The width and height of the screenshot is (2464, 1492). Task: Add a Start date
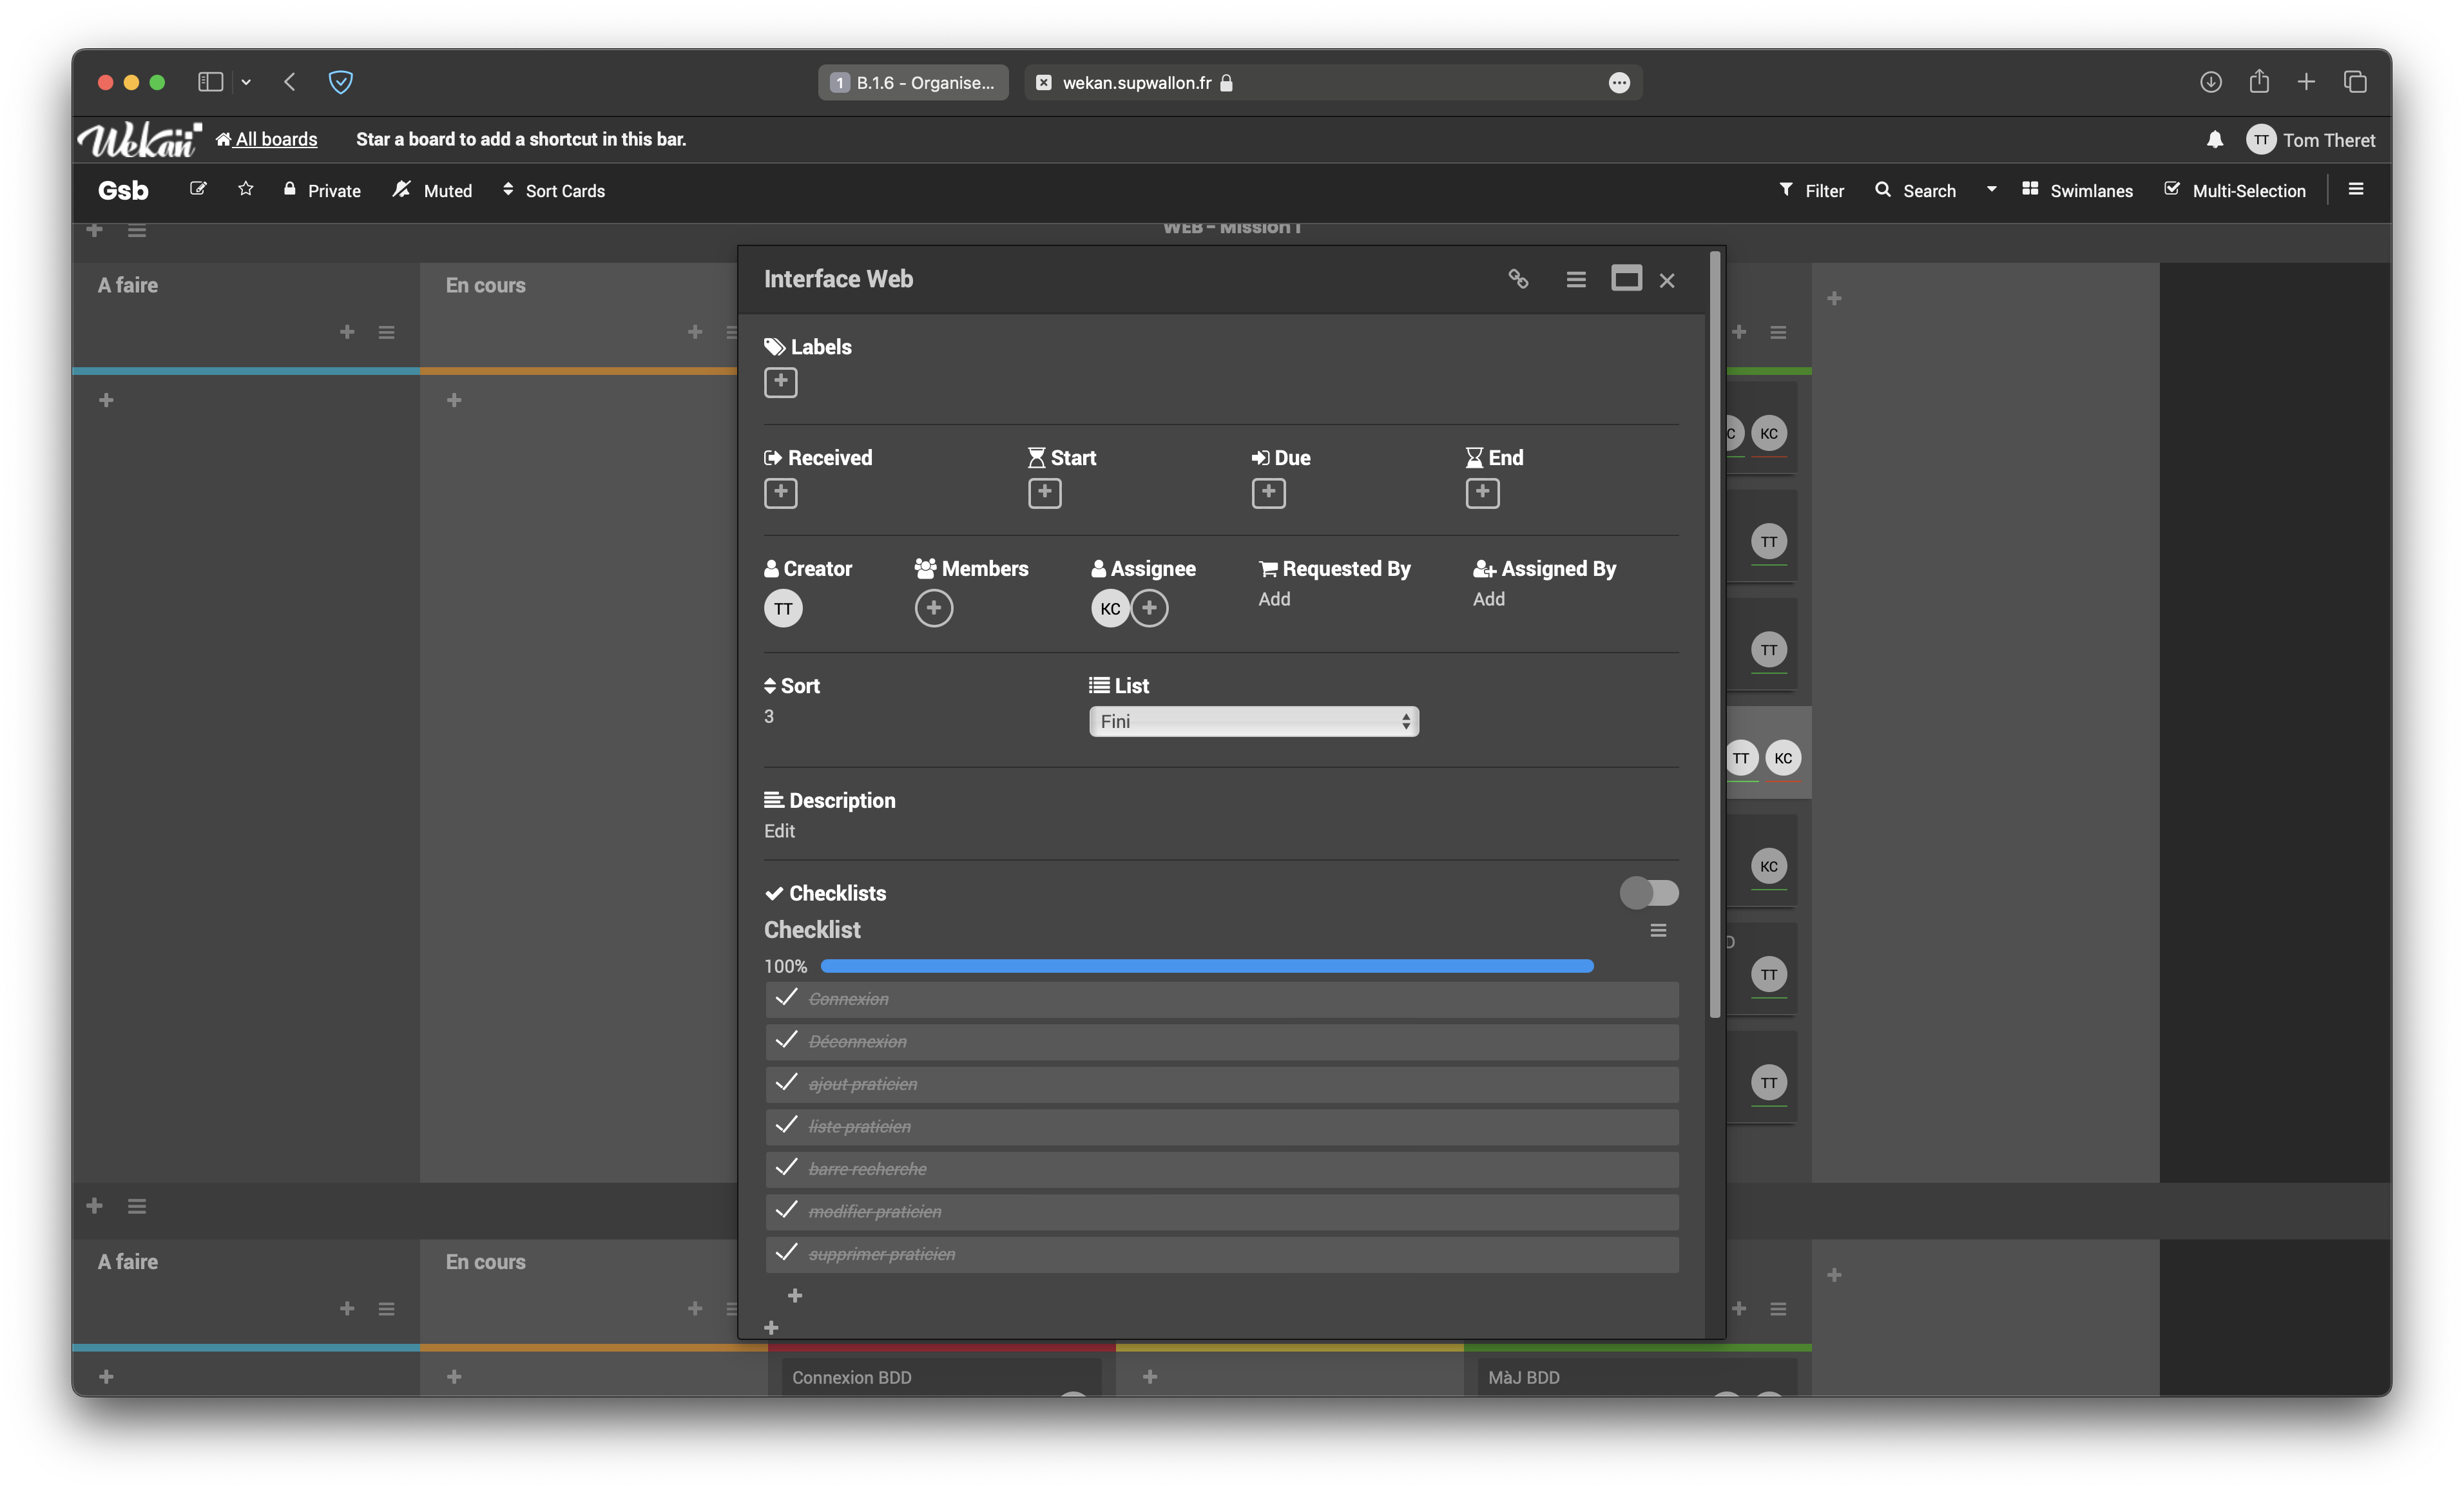[1044, 493]
